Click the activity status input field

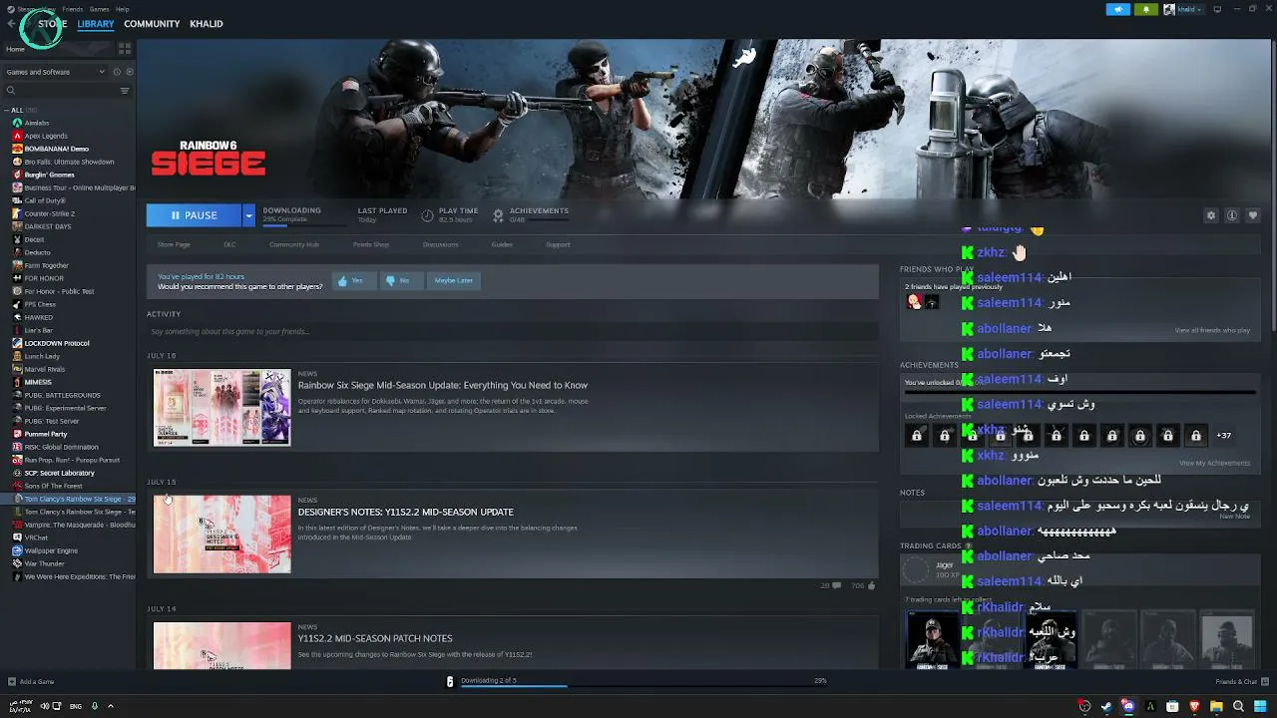512,332
